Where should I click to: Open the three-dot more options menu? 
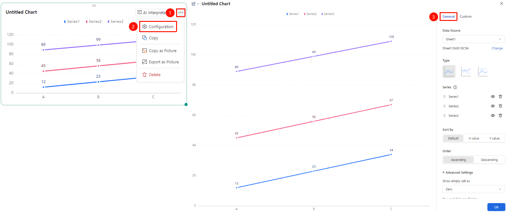[x=181, y=12]
